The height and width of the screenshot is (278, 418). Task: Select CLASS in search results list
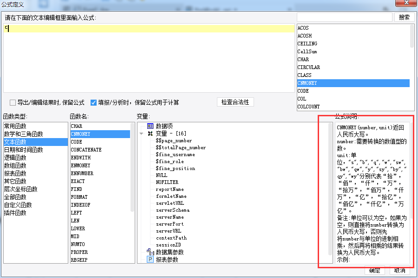click(353, 75)
